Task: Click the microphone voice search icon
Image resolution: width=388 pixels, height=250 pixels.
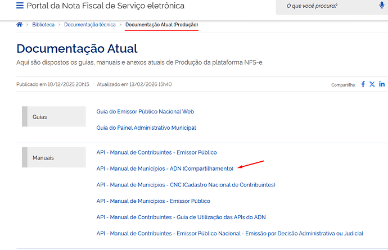Action: (x=382, y=6)
